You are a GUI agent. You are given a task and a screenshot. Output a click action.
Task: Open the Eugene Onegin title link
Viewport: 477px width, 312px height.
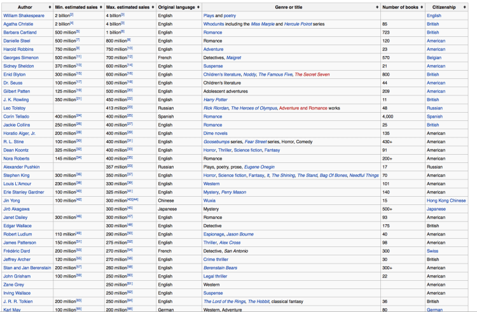tap(259, 167)
